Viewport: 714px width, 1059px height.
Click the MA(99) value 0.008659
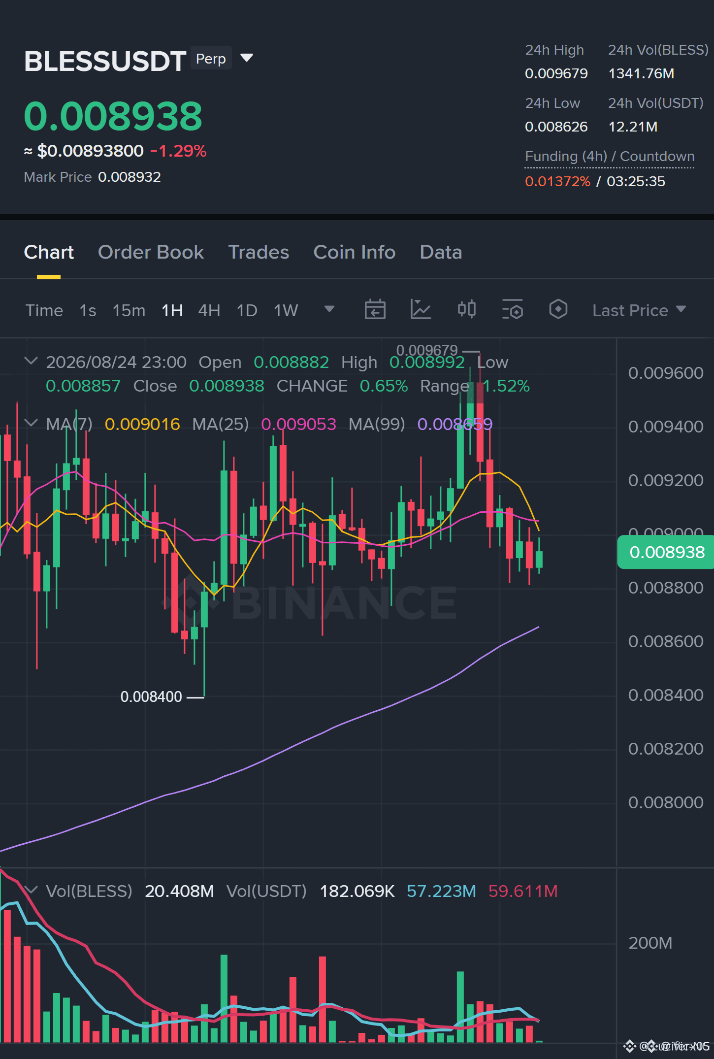pos(455,424)
